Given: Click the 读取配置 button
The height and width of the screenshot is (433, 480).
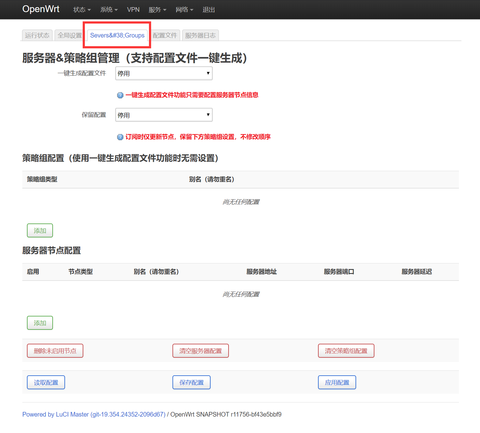Looking at the screenshot, I should [46, 382].
